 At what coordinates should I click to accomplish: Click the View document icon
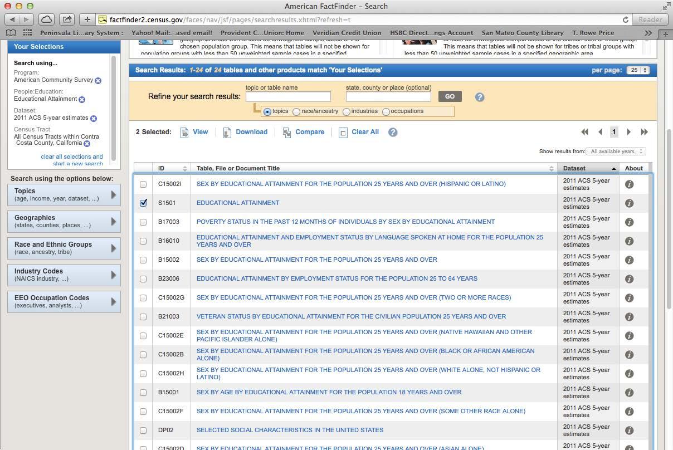184,133
